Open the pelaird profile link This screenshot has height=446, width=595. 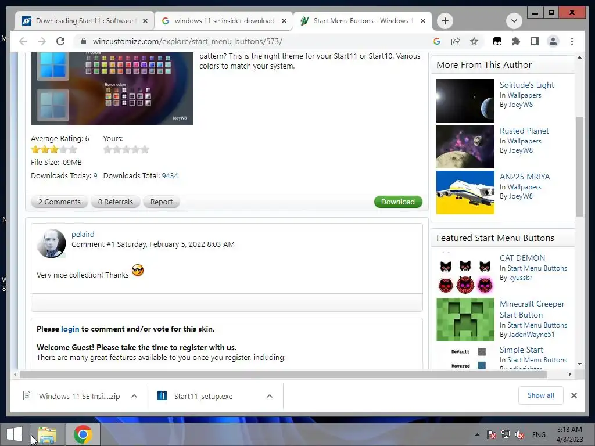83,235
